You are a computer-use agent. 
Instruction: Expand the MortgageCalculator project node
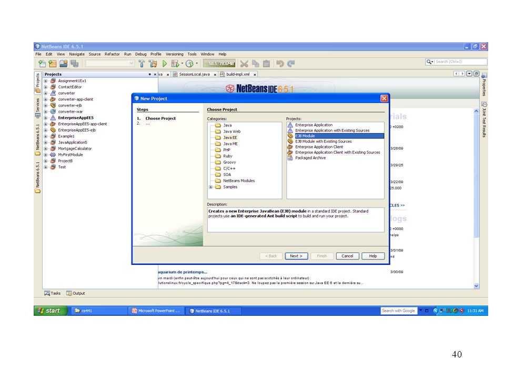[x=45, y=148]
